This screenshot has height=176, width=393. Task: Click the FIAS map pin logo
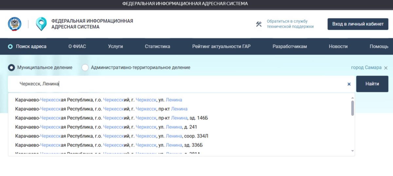tap(41, 24)
